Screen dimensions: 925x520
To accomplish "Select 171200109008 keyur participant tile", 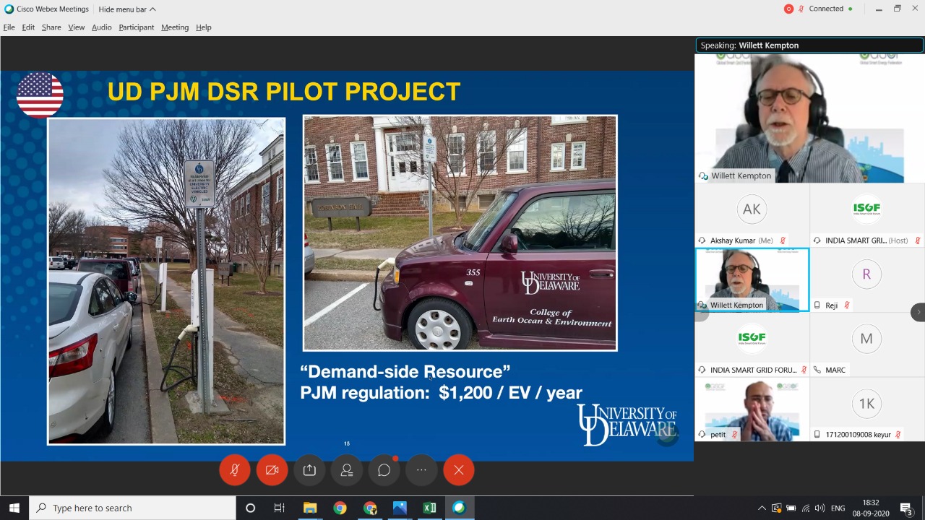I will pos(867,409).
